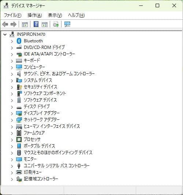This screenshot has width=183, height=195.
Task: Click the DVD/CD-ROM drive icon
Action: tap(19, 47)
